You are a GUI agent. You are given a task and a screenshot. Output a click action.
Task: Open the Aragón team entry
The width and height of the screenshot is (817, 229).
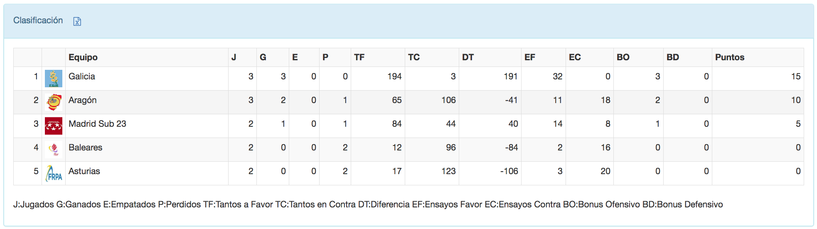tap(83, 100)
